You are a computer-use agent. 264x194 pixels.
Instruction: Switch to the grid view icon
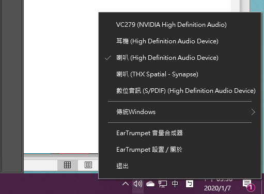[67, 165]
